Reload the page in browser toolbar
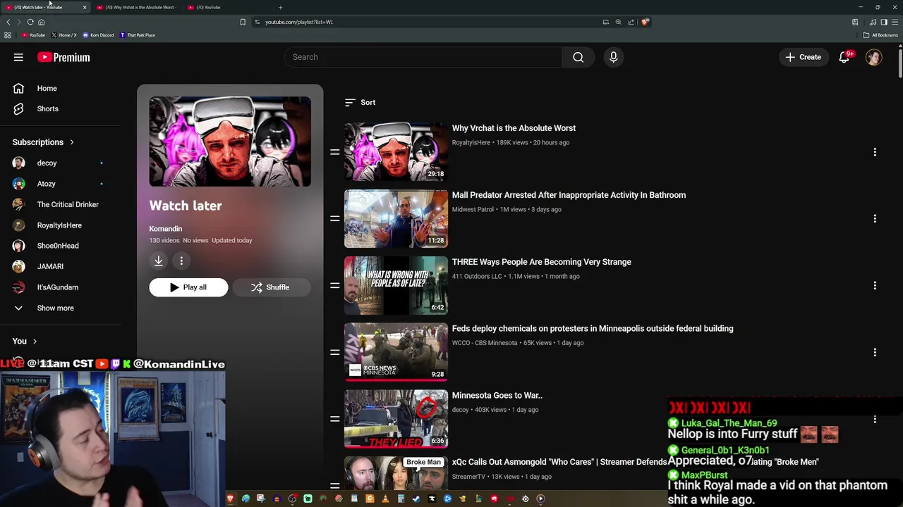Image resolution: width=903 pixels, height=507 pixels. point(30,22)
